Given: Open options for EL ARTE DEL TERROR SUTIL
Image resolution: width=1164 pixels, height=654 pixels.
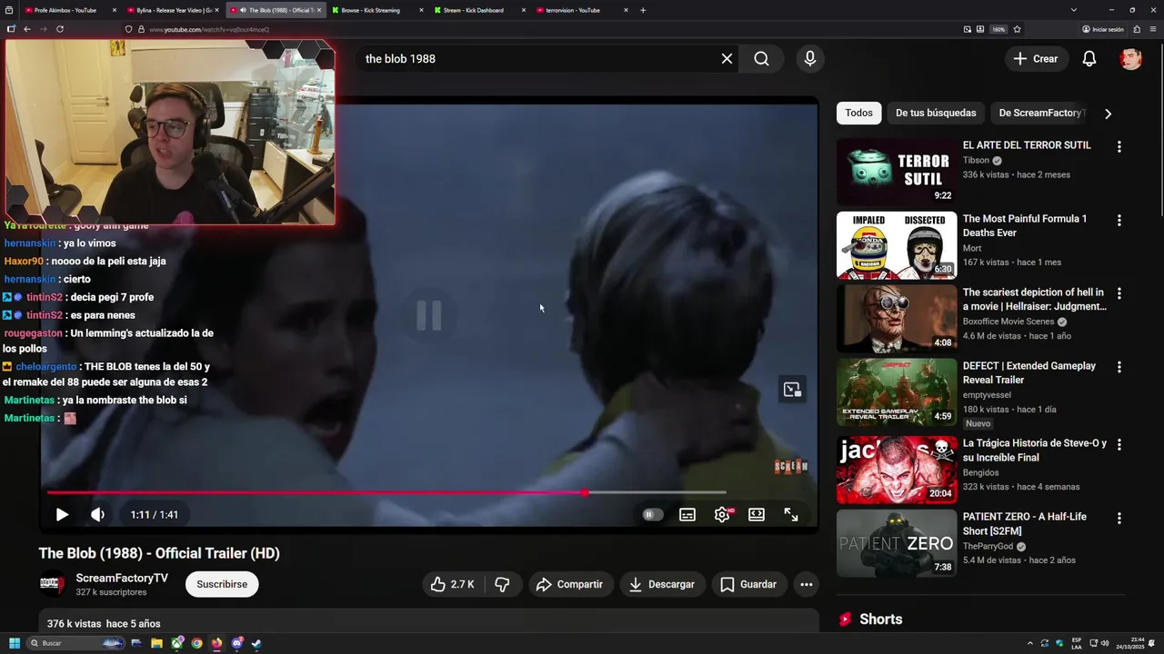Looking at the screenshot, I should click(x=1119, y=146).
